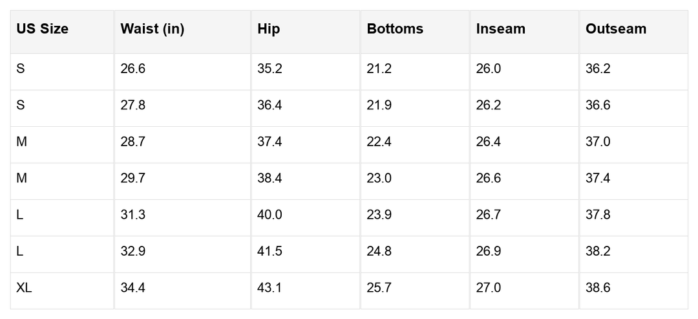Click the Bottoms column header
The height and width of the screenshot is (319, 698).
pos(395,29)
